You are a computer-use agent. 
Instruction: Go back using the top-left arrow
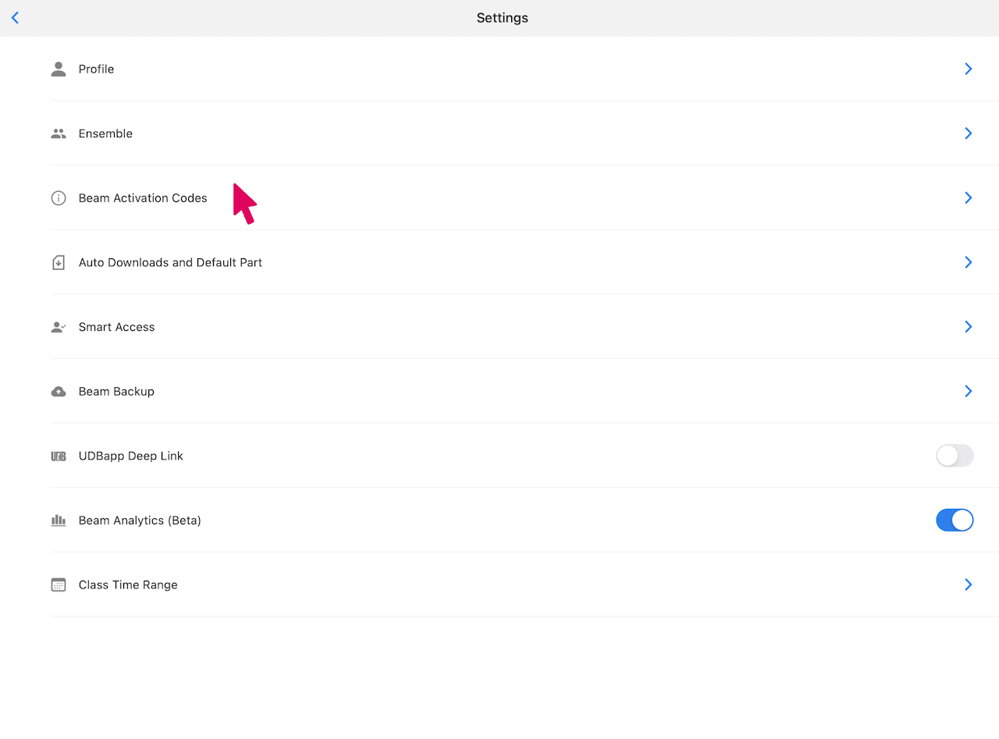(x=15, y=18)
